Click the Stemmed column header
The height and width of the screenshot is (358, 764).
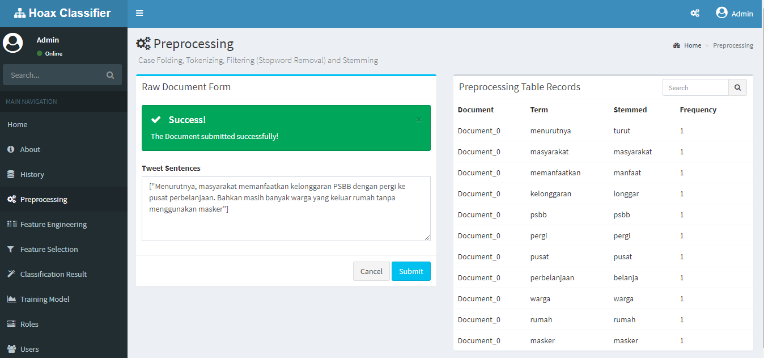[x=630, y=109]
